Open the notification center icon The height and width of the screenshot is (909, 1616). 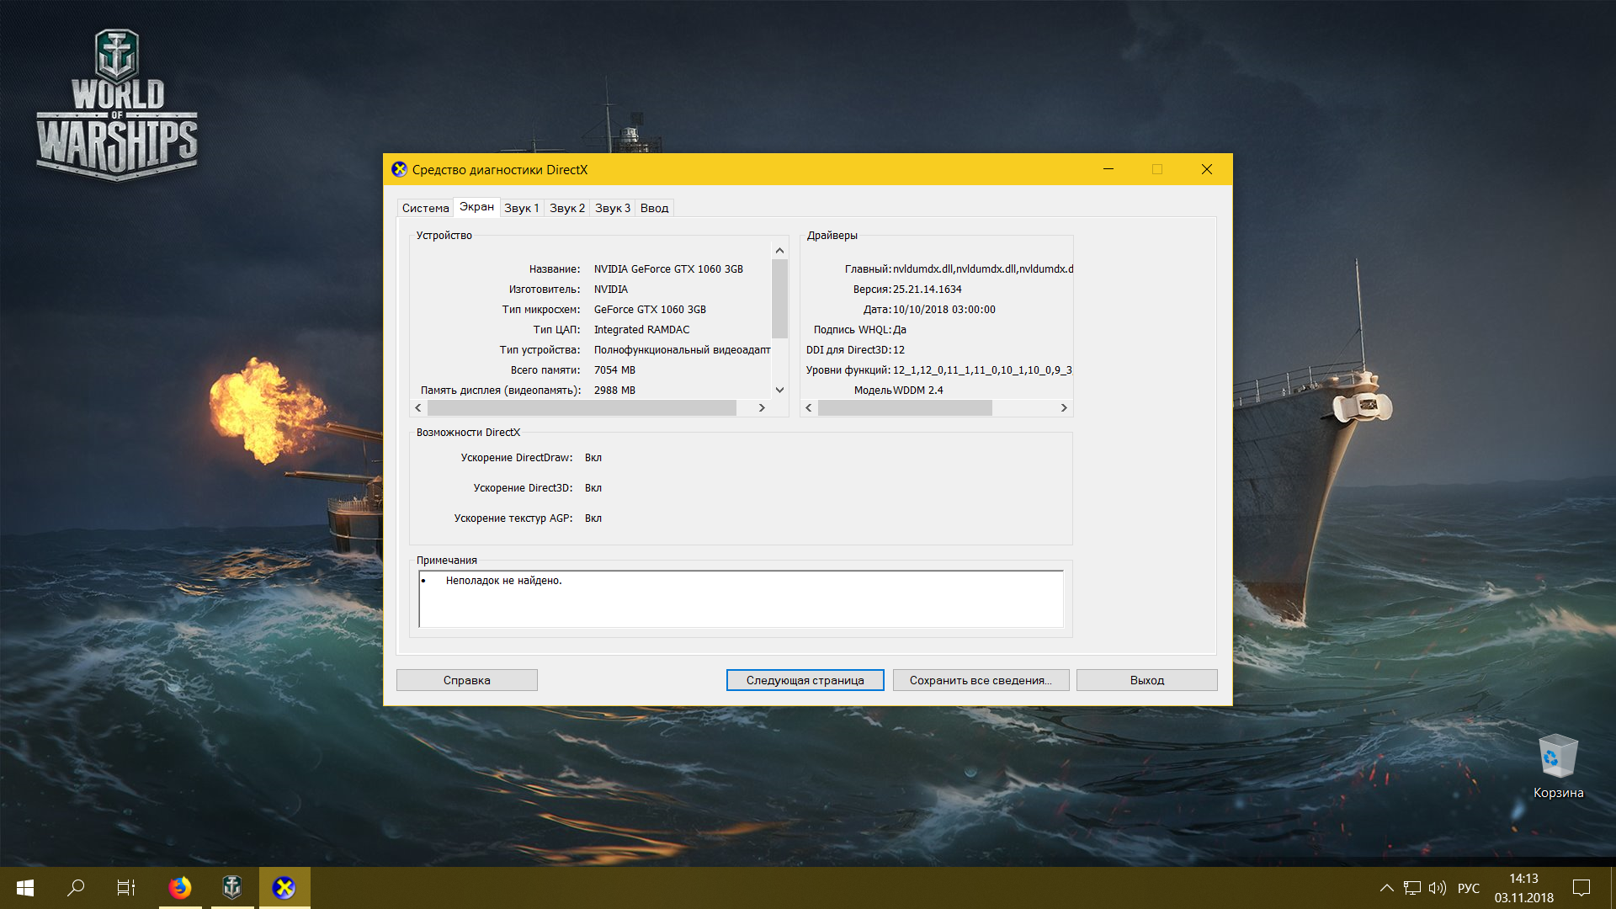(1581, 888)
